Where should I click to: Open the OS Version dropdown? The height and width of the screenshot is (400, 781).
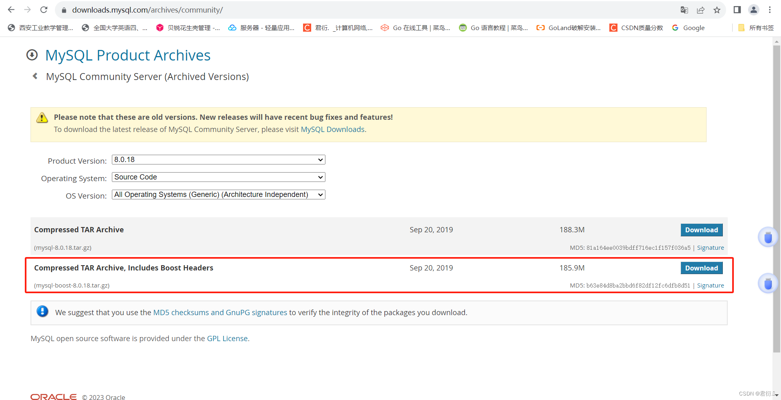[218, 195]
